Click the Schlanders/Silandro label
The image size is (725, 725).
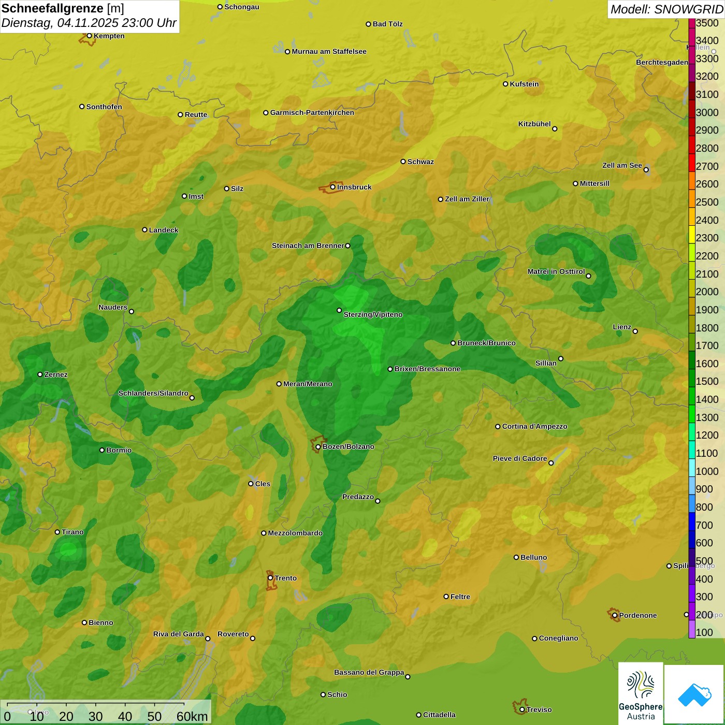[x=154, y=393]
